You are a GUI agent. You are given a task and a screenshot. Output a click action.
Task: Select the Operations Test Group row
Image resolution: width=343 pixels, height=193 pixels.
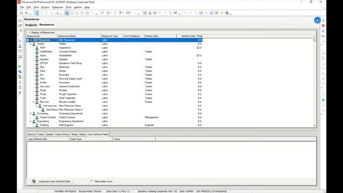[114, 63]
